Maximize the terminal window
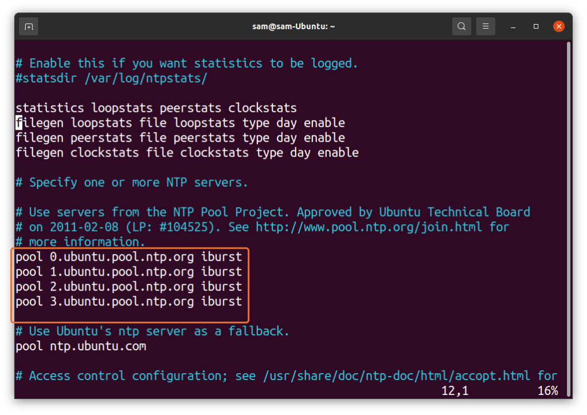 (536, 26)
